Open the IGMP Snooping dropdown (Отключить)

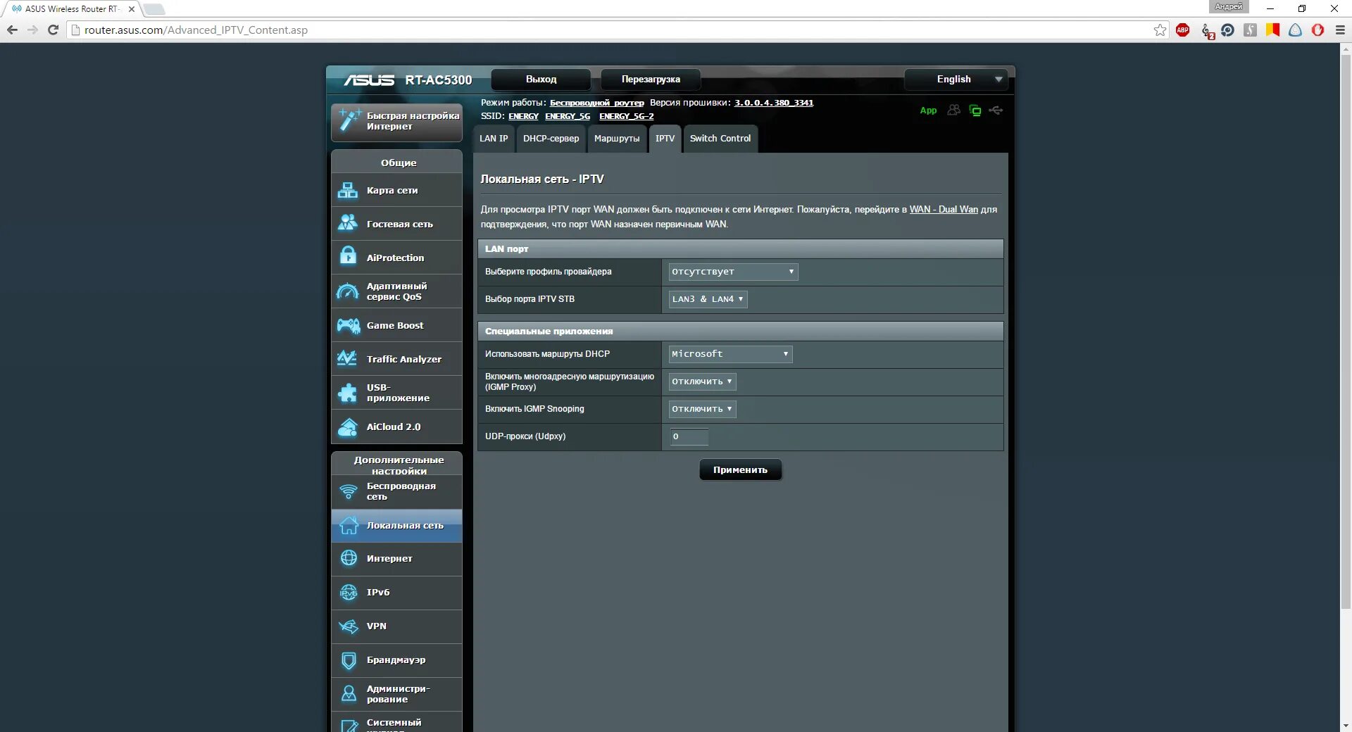[702, 409]
